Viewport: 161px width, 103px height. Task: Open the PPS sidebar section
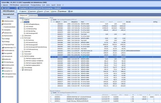tap(9, 17)
